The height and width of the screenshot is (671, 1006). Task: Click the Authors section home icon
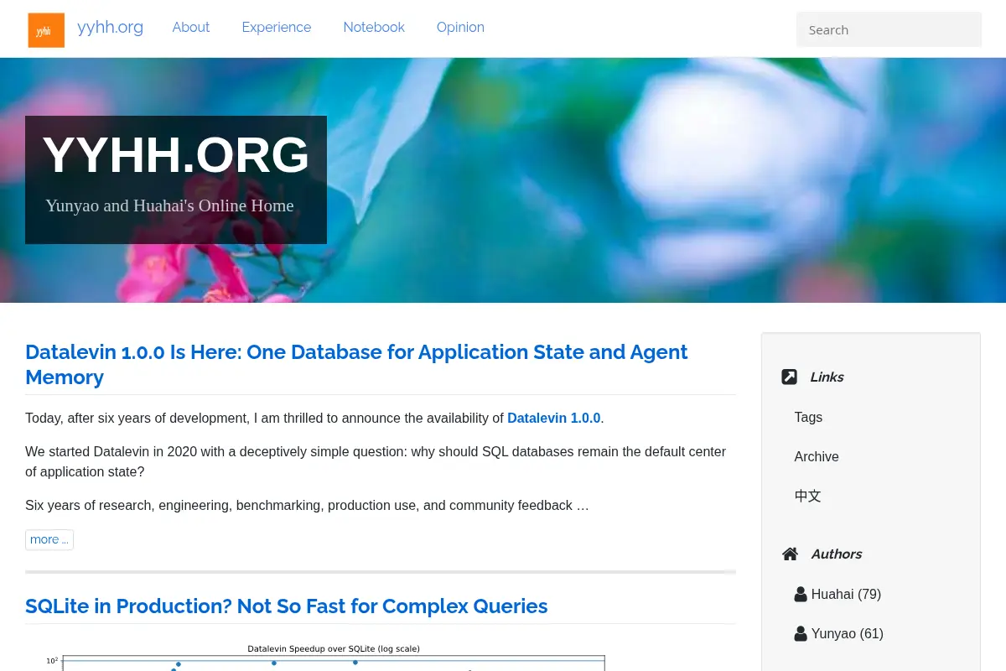point(790,554)
